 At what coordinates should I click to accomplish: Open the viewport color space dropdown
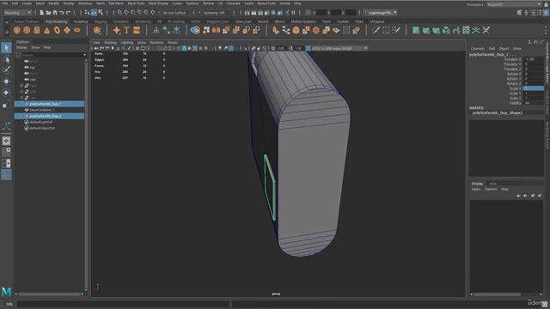pyautogui.click(x=339, y=48)
